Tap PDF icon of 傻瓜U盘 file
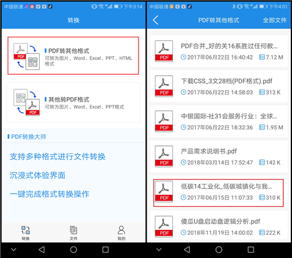 click(164, 226)
